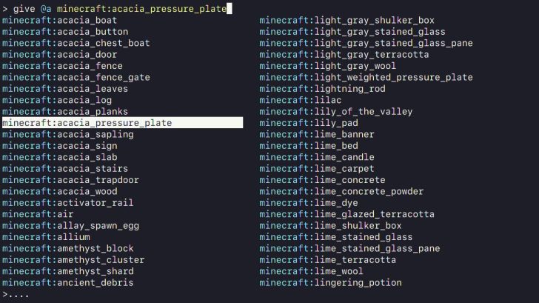Click the more-completions prompt at bottom
This screenshot has height=303, width=539.
(x=16, y=295)
